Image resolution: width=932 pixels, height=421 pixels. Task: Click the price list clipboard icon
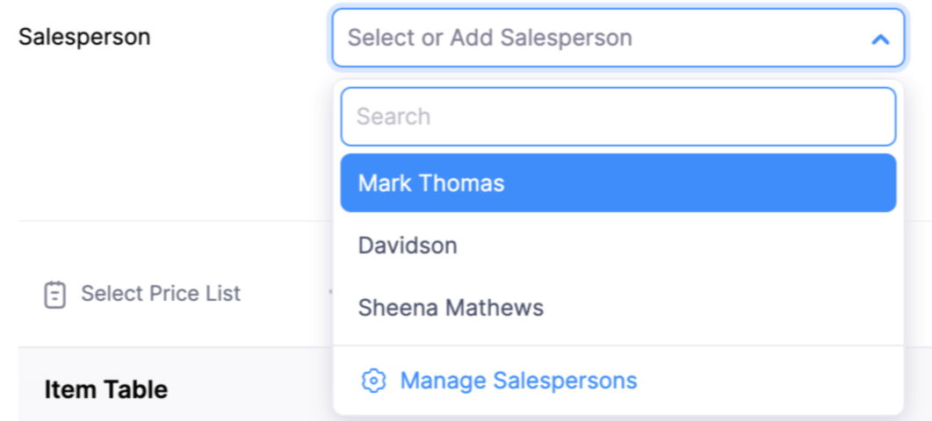tap(54, 294)
